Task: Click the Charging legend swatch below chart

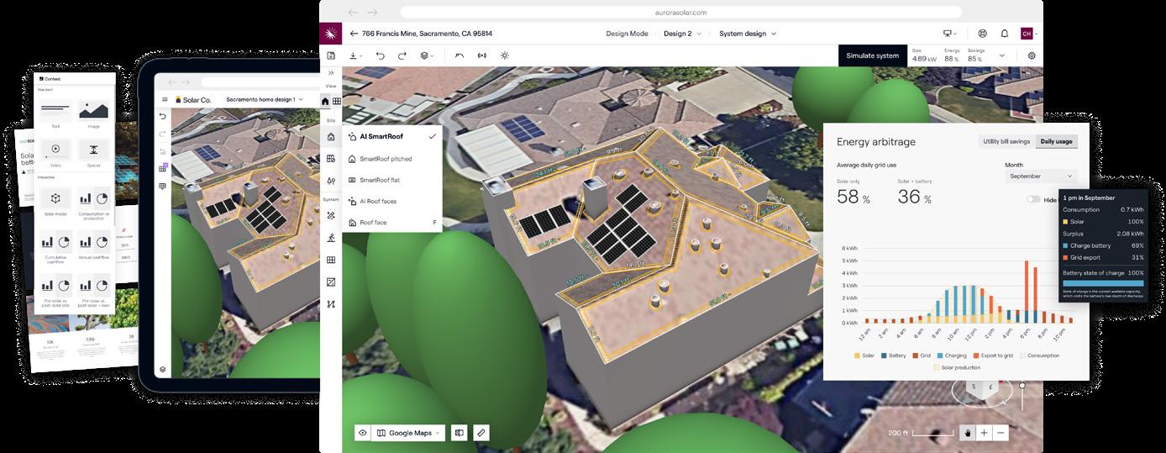Action: click(940, 356)
